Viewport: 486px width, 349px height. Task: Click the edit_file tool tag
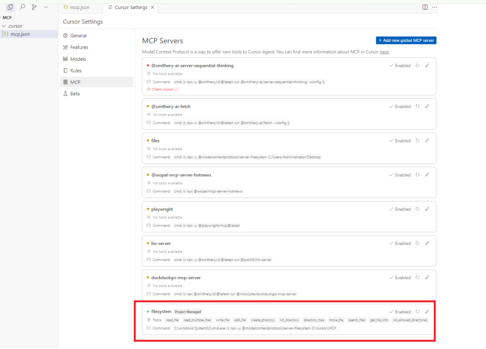pos(240,320)
